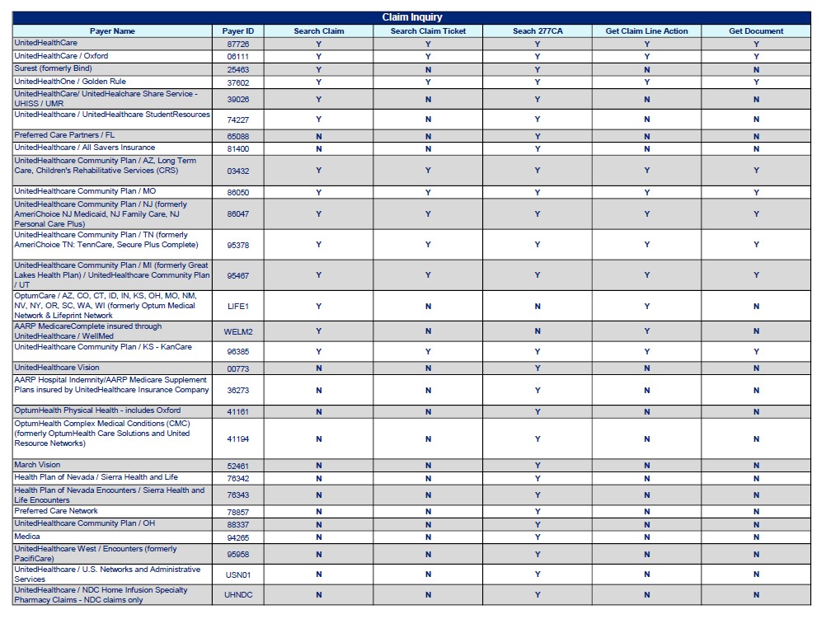
Task: Select payer ID 81400
Action: click(x=238, y=149)
